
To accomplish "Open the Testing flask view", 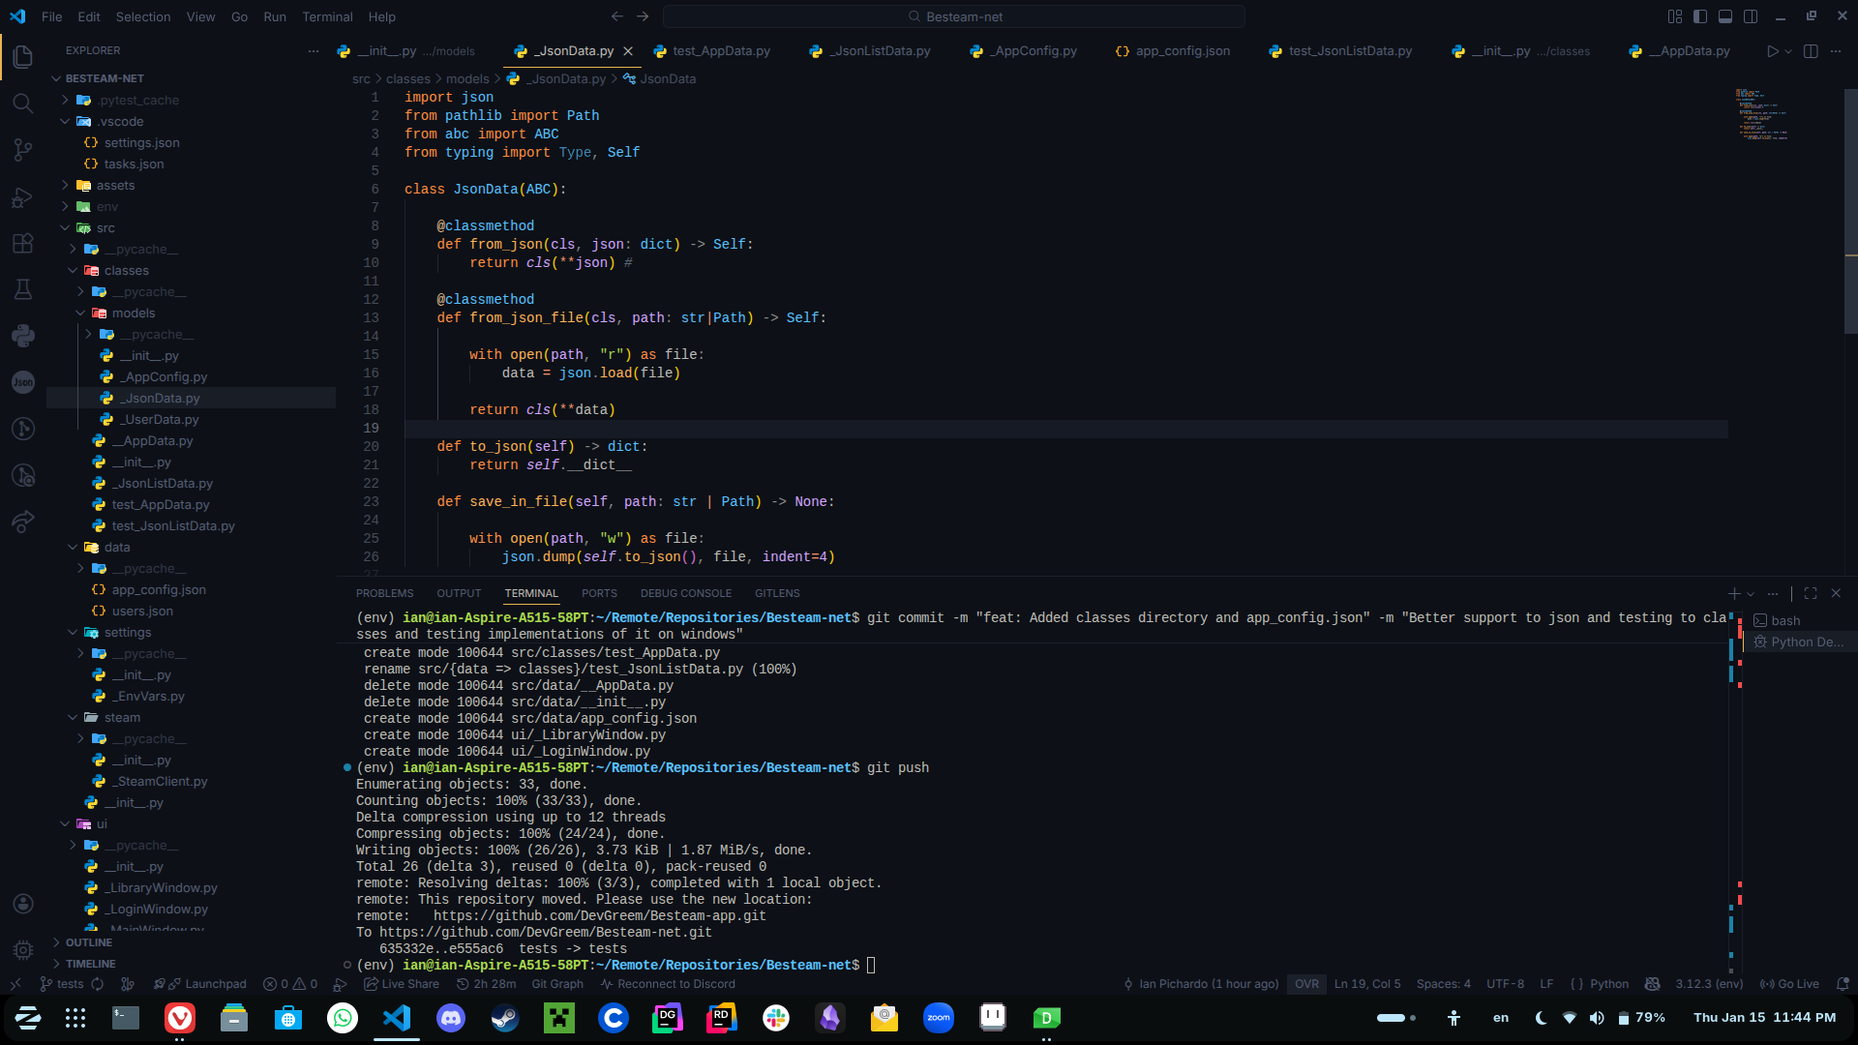I will point(23,289).
